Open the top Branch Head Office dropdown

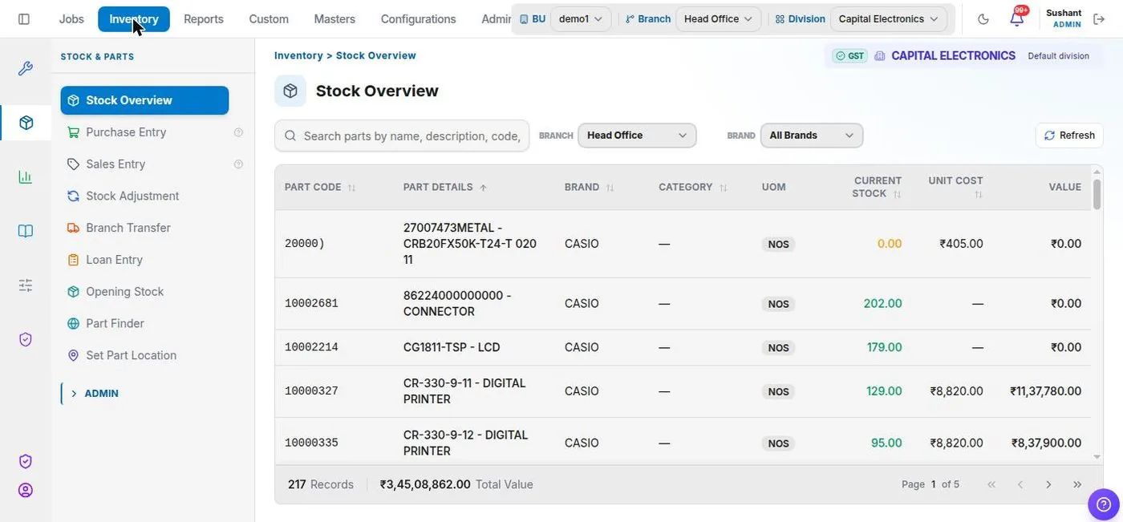718,18
